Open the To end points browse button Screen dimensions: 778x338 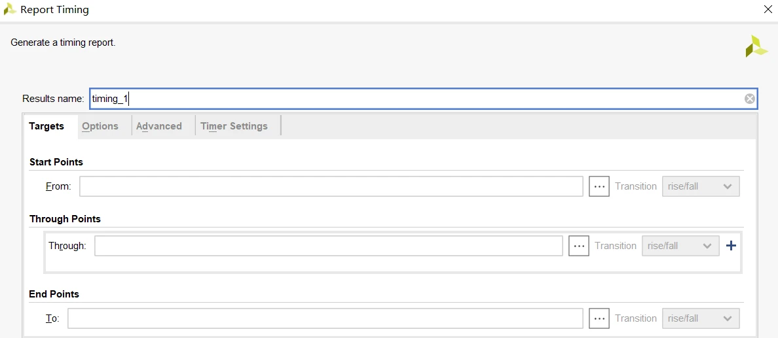599,318
